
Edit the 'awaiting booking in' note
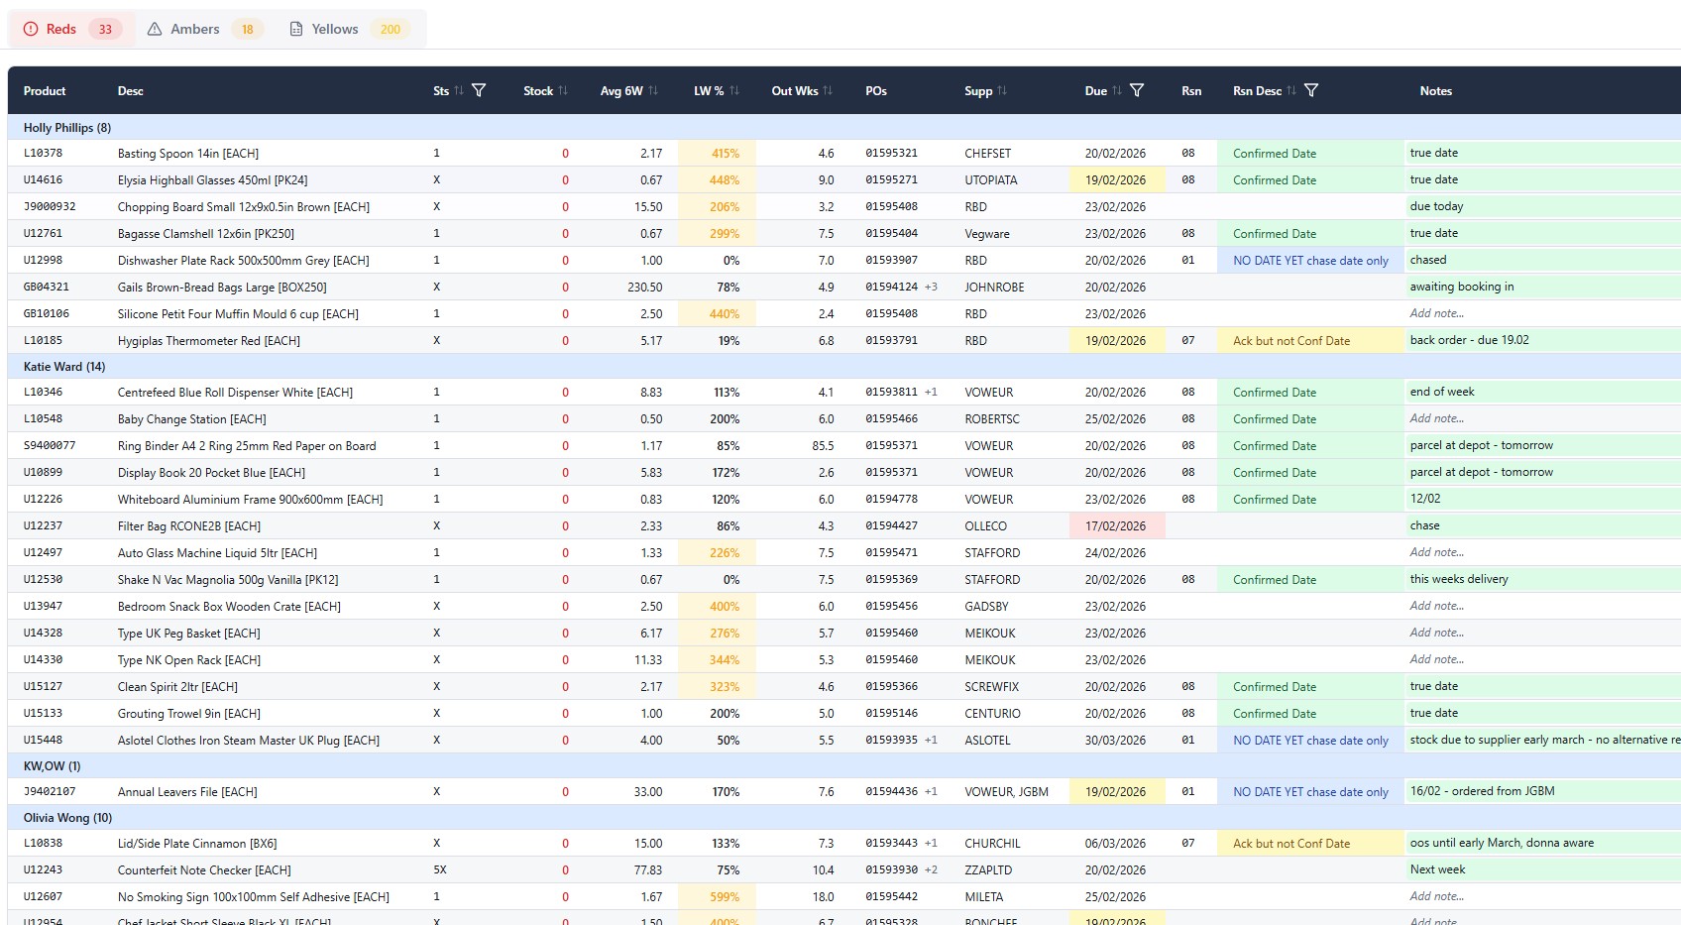point(1541,287)
